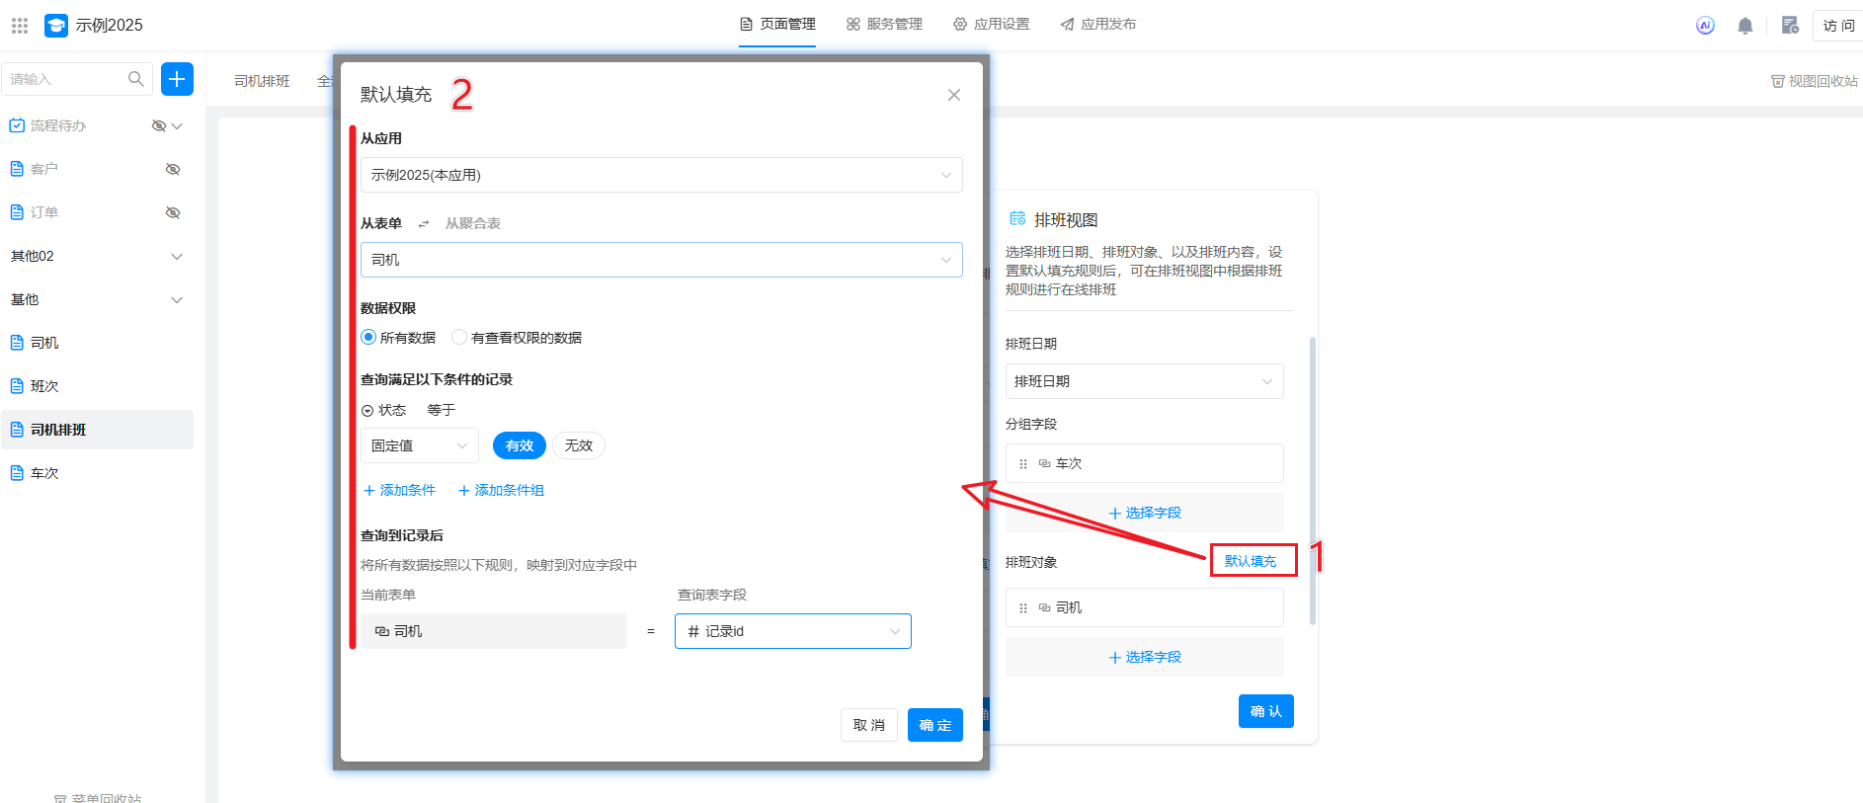Switch to 服务管理 tab

pos(884,24)
